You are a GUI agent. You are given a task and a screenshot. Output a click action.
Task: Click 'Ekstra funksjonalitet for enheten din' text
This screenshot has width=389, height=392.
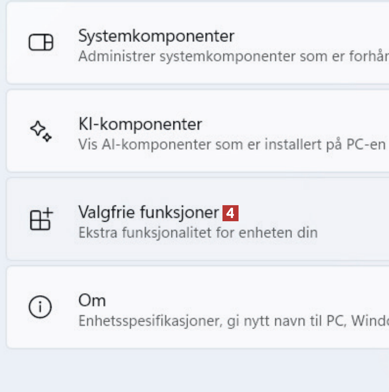(x=198, y=233)
